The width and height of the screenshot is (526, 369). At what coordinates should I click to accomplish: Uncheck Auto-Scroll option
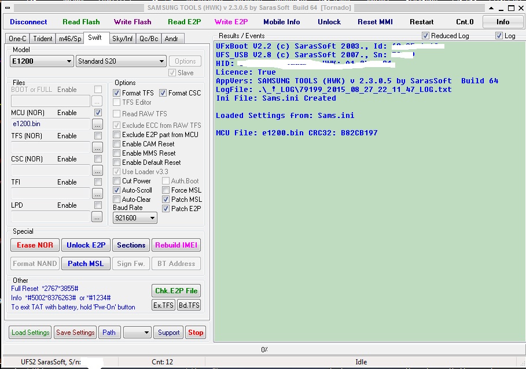pos(116,190)
